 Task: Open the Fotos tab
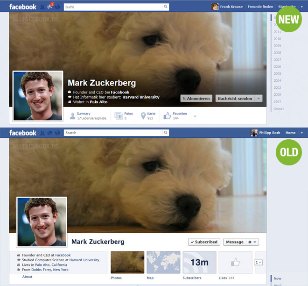click(x=124, y=116)
